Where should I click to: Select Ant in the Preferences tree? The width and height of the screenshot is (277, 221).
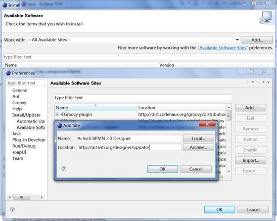point(16,97)
